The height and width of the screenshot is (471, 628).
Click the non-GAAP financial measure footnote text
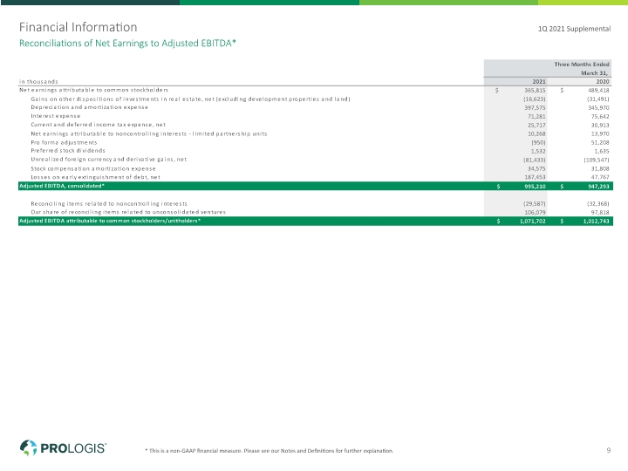click(270, 451)
